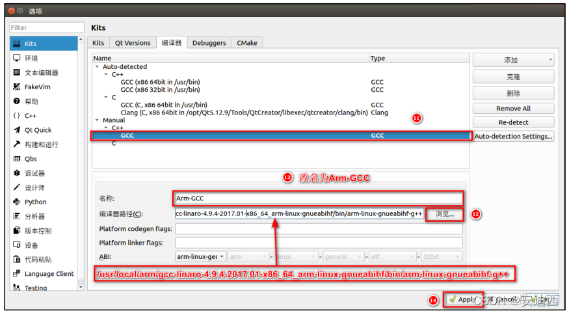The height and width of the screenshot is (313, 569).
Task: Open the 32bit width combo box
Action: coord(442,257)
